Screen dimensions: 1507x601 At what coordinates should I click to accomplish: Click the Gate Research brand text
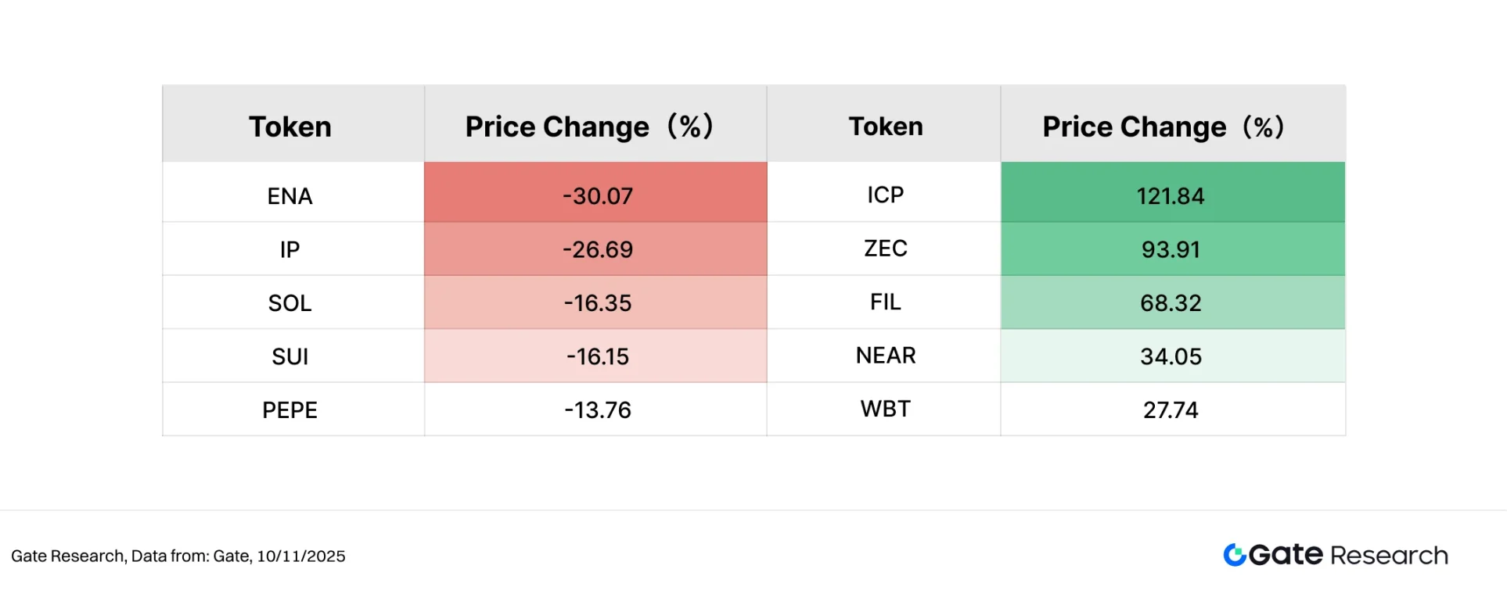click(x=1348, y=555)
